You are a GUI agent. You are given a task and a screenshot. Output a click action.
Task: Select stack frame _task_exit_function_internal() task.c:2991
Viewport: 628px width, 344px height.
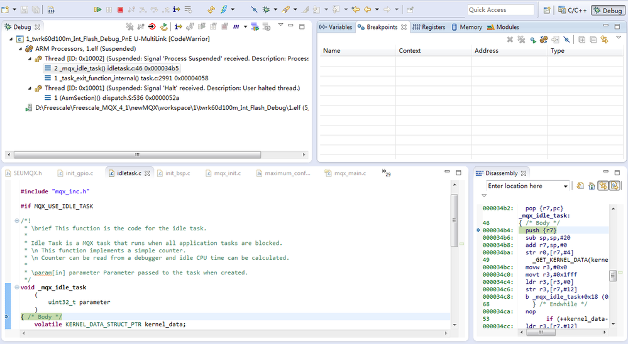click(126, 78)
